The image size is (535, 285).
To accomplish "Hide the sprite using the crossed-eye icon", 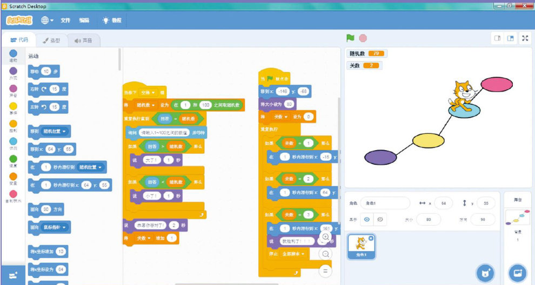I will tap(379, 220).
